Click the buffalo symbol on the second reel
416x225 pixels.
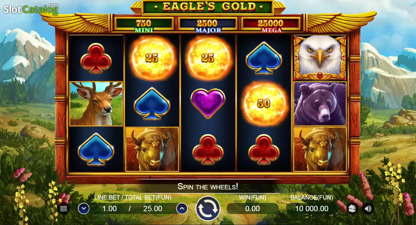click(x=152, y=149)
